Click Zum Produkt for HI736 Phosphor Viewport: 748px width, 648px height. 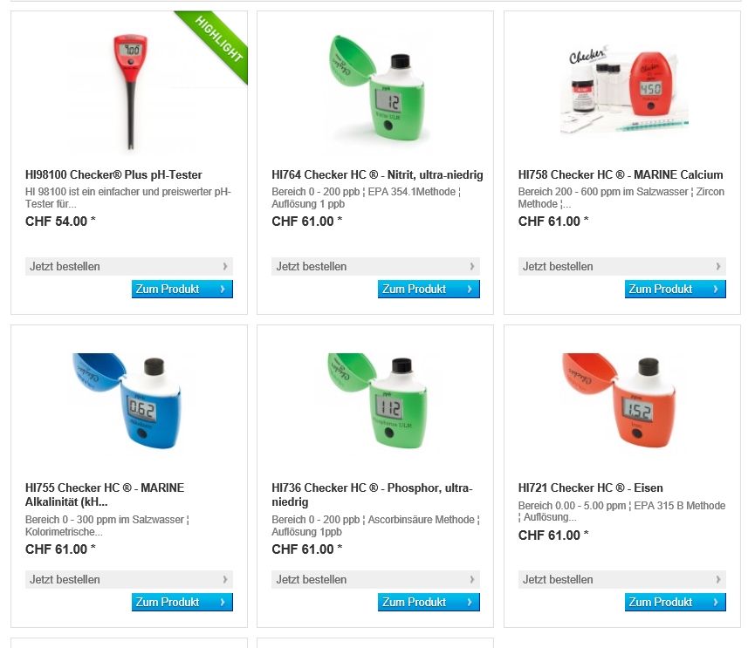[428, 603]
